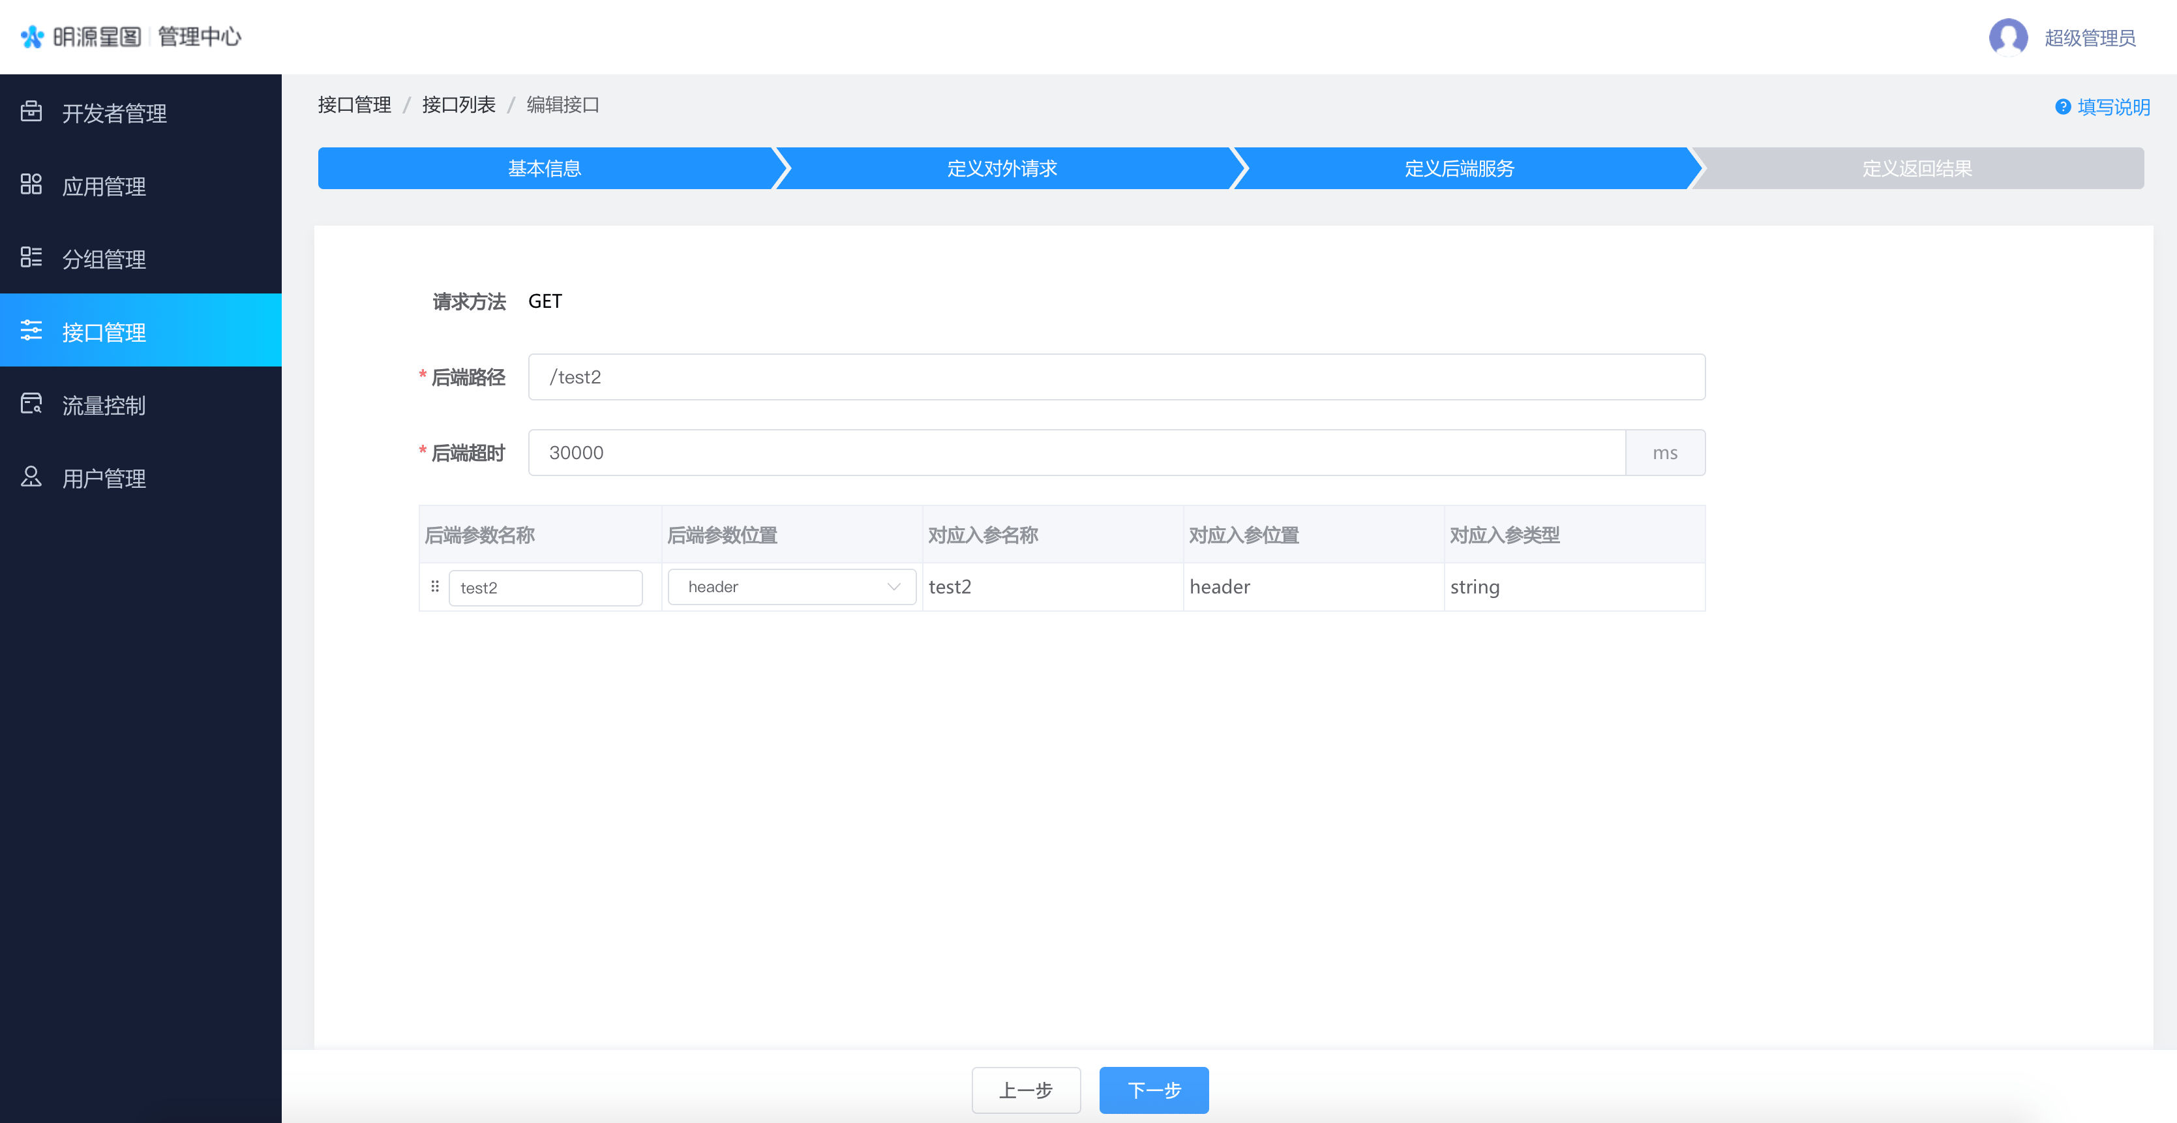Click the drag handle beside test2 row
The height and width of the screenshot is (1123, 2177).
(435, 586)
